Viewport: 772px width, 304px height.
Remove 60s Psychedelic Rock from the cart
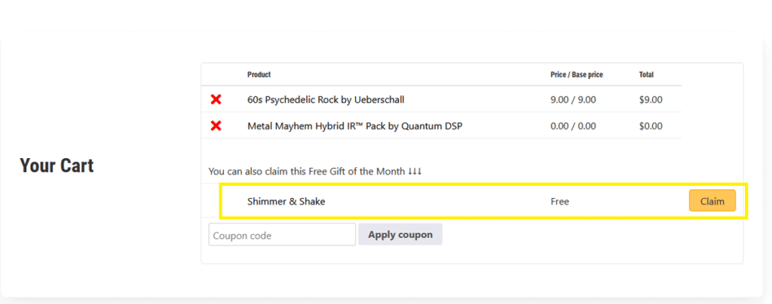pyautogui.click(x=216, y=99)
